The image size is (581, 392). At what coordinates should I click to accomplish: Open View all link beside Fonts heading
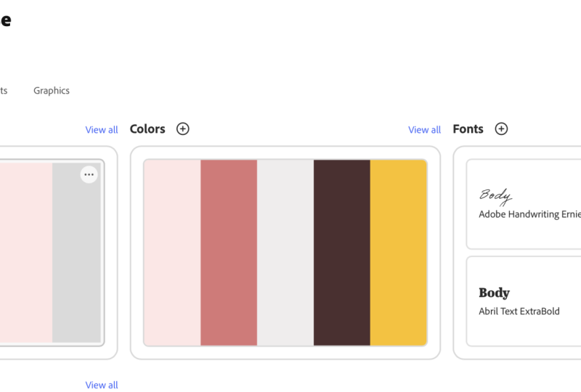pyautogui.click(x=425, y=130)
